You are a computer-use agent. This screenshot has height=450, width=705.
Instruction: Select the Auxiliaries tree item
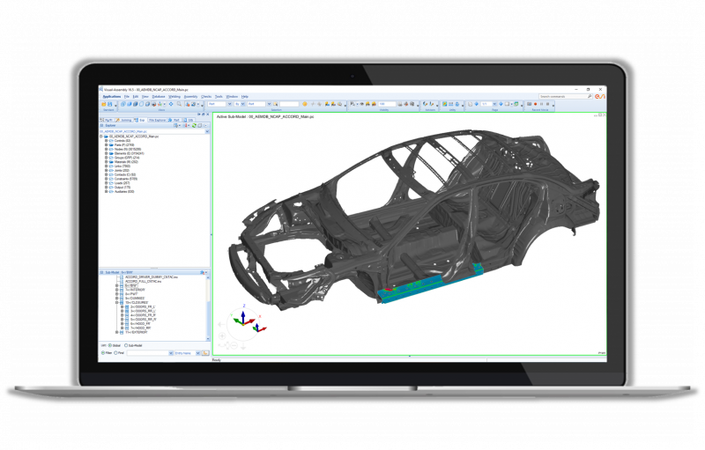click(x=124, y=192)
